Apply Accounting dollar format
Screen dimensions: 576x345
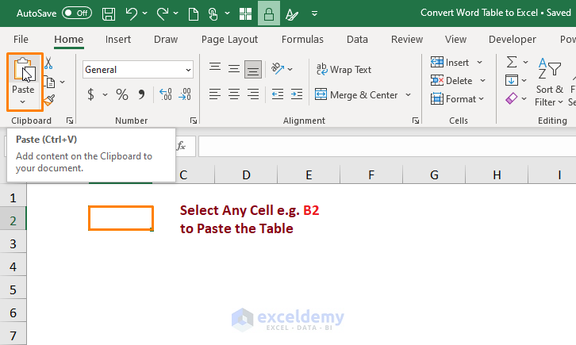[90, 94]
